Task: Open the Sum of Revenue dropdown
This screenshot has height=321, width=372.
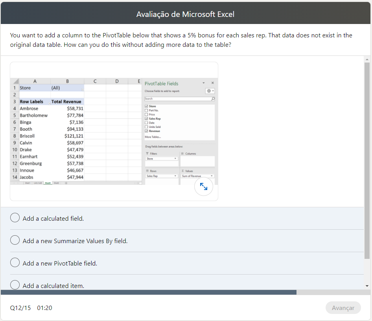Action: pos(211,175)
